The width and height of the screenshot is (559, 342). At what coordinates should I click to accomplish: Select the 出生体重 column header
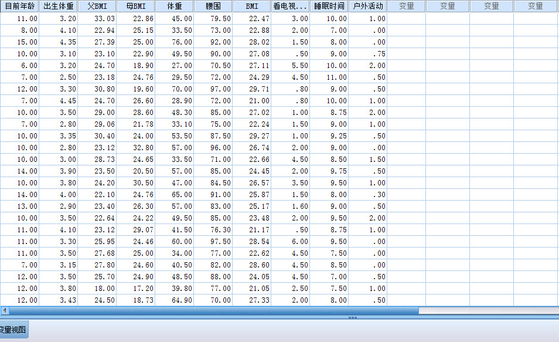point(59,6)
